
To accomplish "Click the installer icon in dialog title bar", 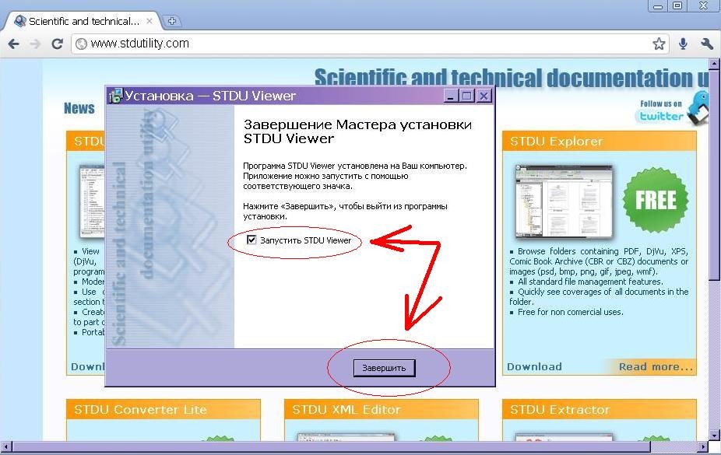I will (115, 96).
